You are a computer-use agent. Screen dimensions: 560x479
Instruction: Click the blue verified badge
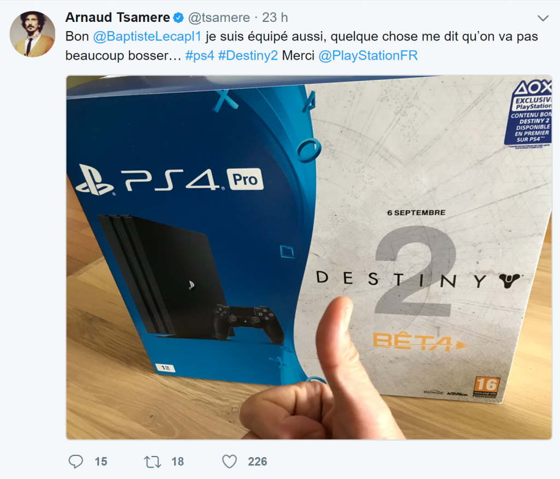(179, 18)
